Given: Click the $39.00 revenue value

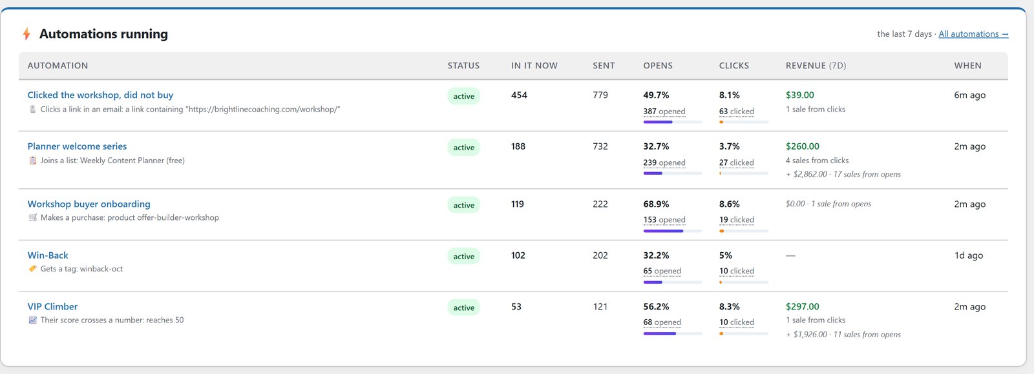Looking at the screenshot, I should coord(800,95).
